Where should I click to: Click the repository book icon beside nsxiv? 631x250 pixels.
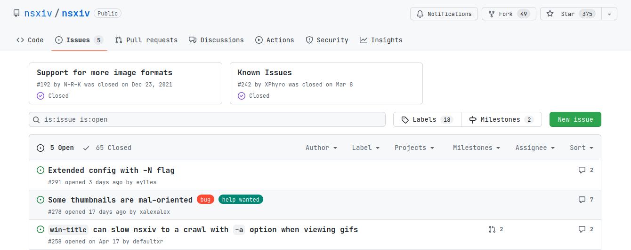pos(16,14)
